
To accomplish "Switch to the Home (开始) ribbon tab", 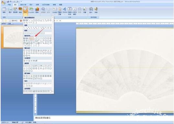I will tap(9, 5).
